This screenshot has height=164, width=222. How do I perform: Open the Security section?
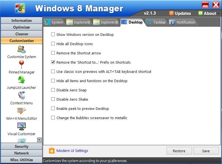22,146
